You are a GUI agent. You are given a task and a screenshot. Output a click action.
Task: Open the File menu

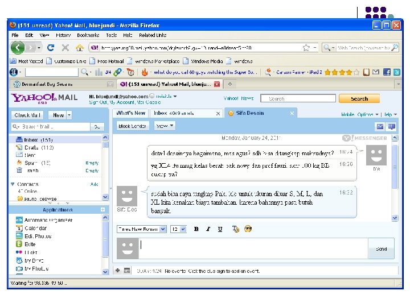(x=15, y=35)
